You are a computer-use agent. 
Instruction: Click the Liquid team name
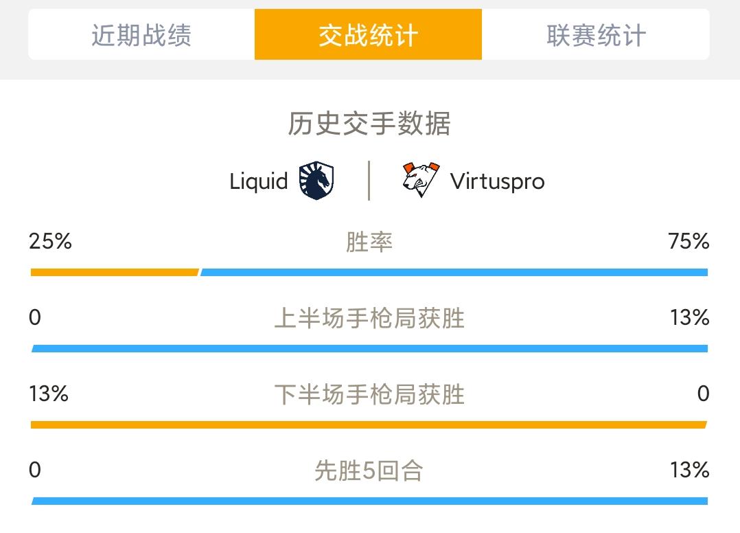(x=259, y=181)
